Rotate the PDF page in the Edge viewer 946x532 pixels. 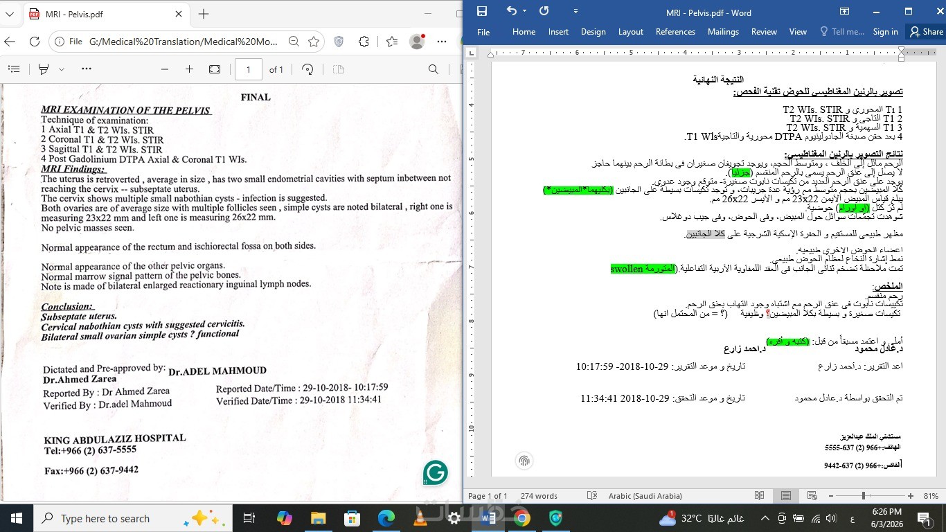coord(307,69)
